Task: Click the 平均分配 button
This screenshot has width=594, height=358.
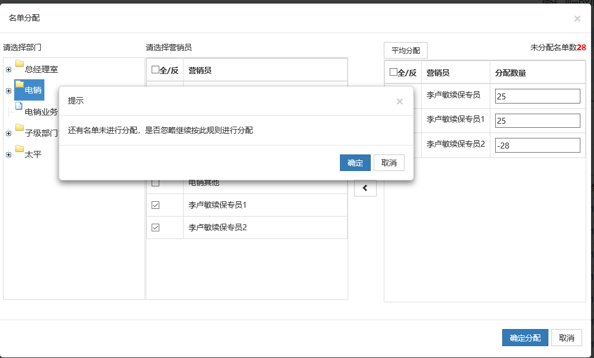Action: (406, 50)
